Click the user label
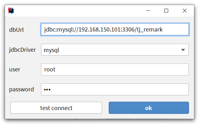This screenshot has width=199, height=125. [15, 70]
